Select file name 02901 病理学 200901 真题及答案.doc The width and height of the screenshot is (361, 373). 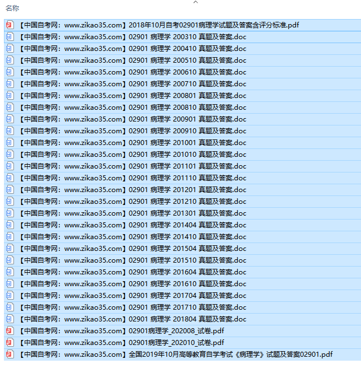(187, 119)
